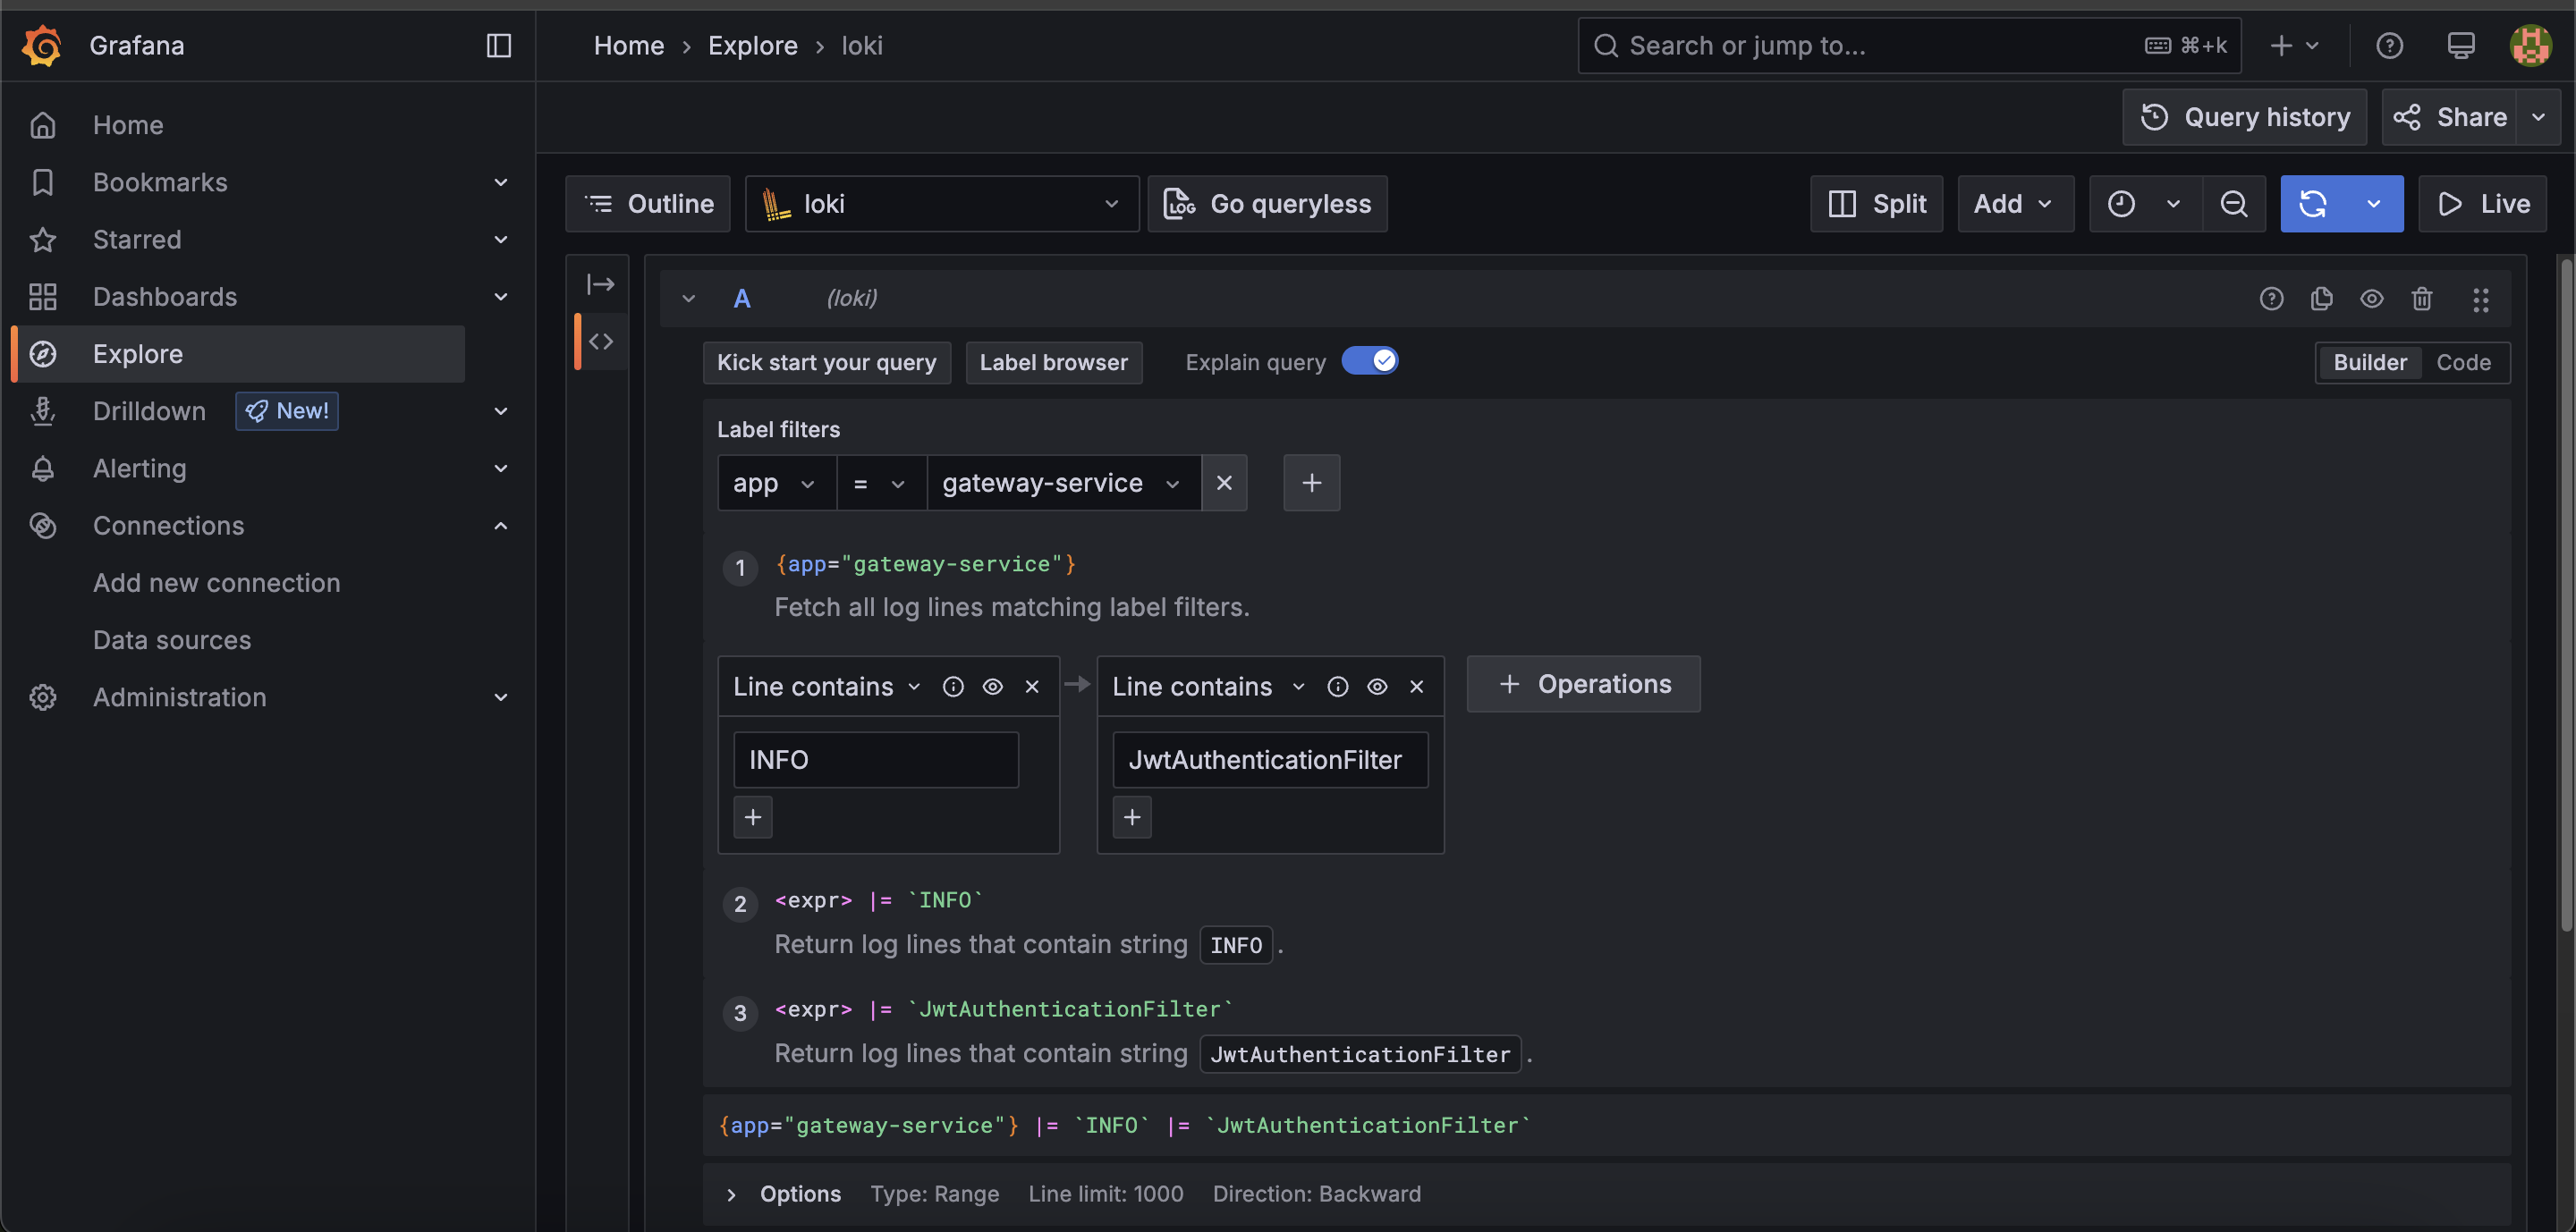Toggle visibility of query A eye icon

click(x=2371, y=299)
